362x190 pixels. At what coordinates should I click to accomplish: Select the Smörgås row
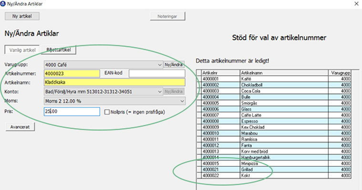(x=274, y=103)
